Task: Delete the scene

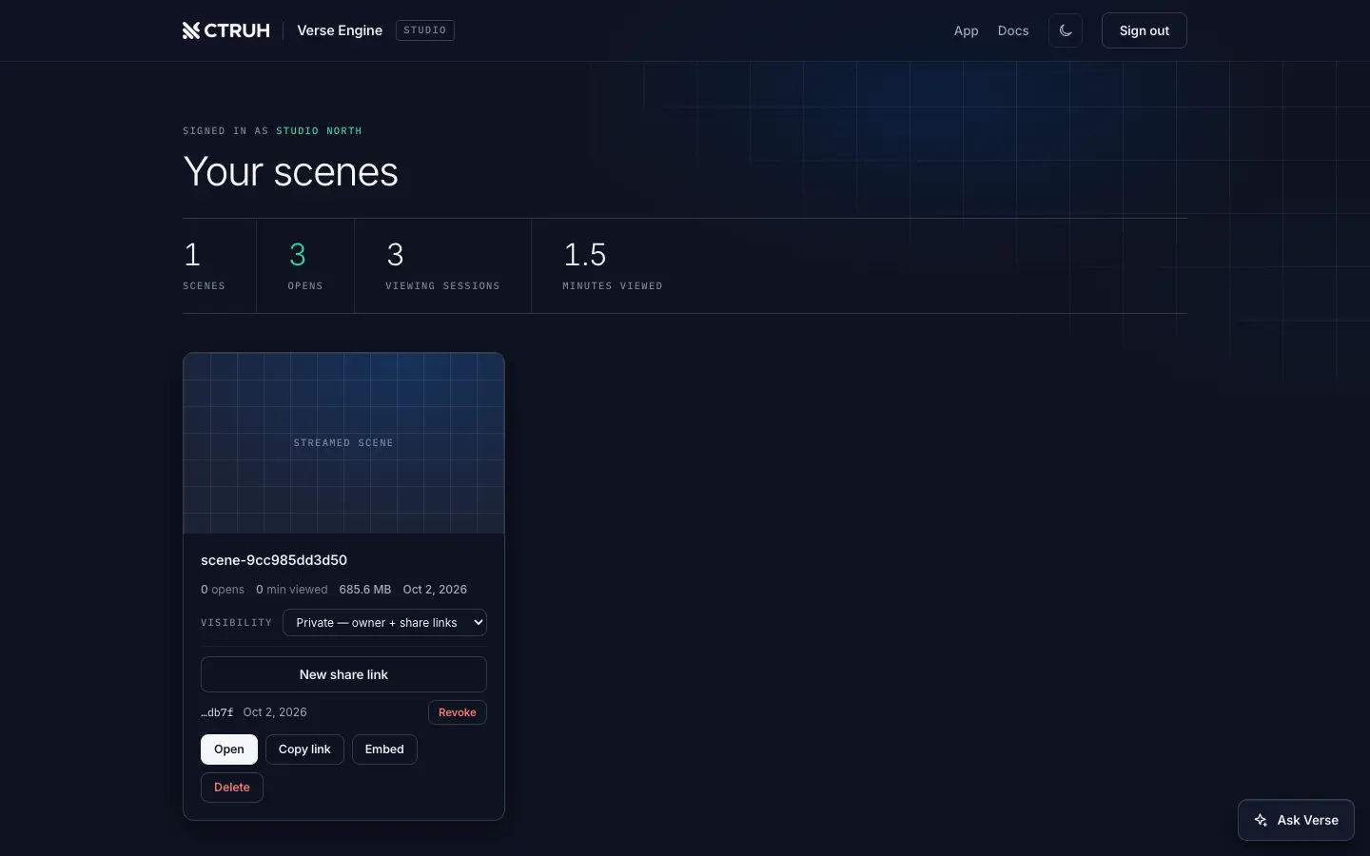Action: coord(232,788)
